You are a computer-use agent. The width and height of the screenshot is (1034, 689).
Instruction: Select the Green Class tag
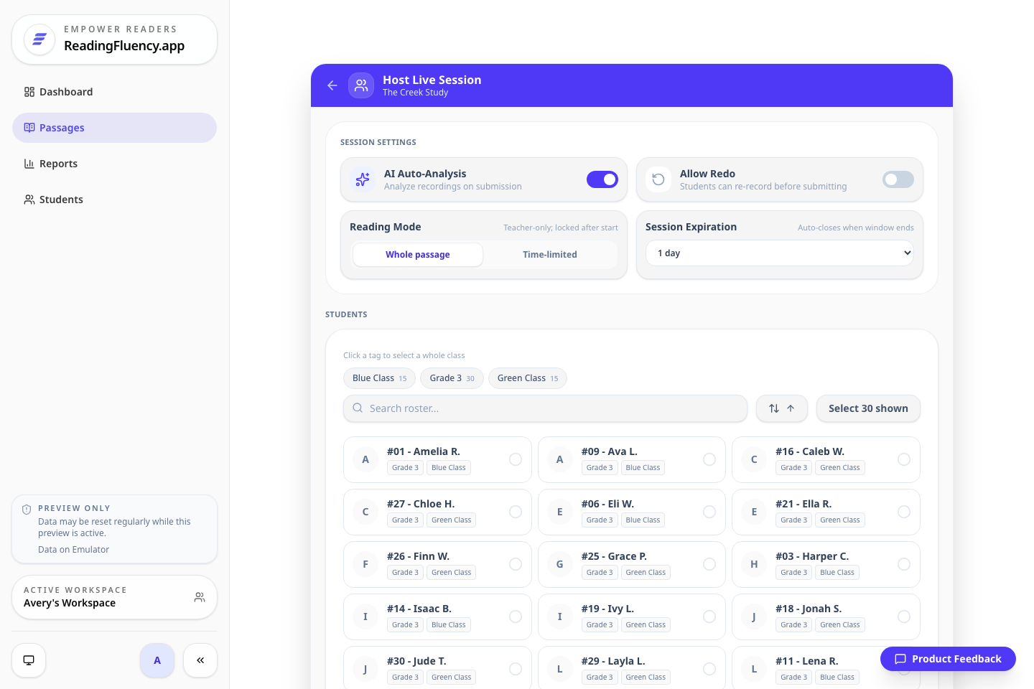528,378
